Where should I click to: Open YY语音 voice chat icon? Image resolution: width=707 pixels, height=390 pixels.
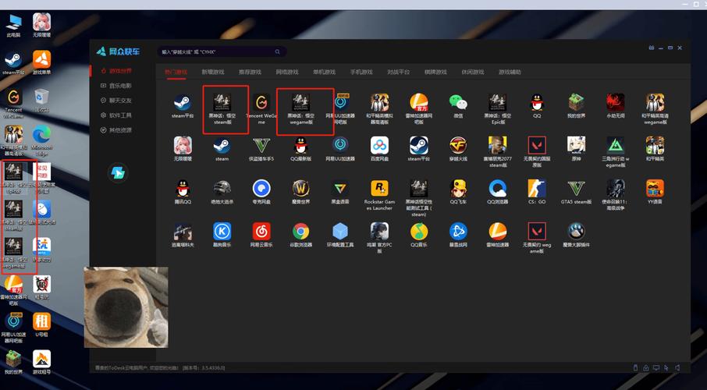pos(655,188)
